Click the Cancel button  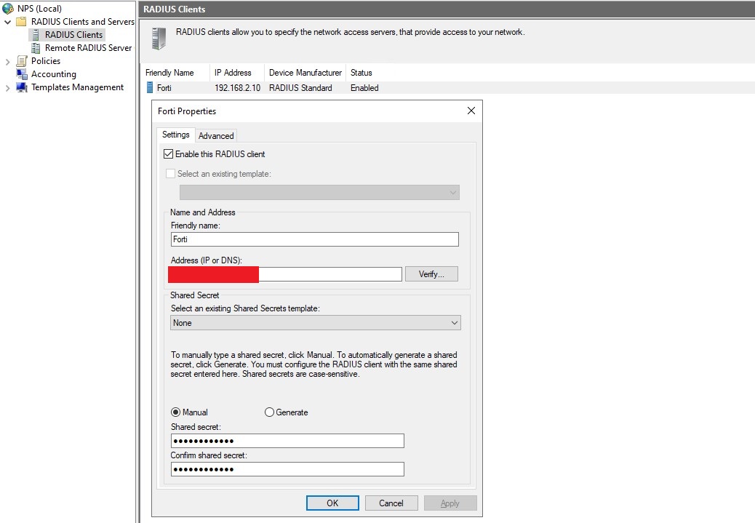[391, 503]
